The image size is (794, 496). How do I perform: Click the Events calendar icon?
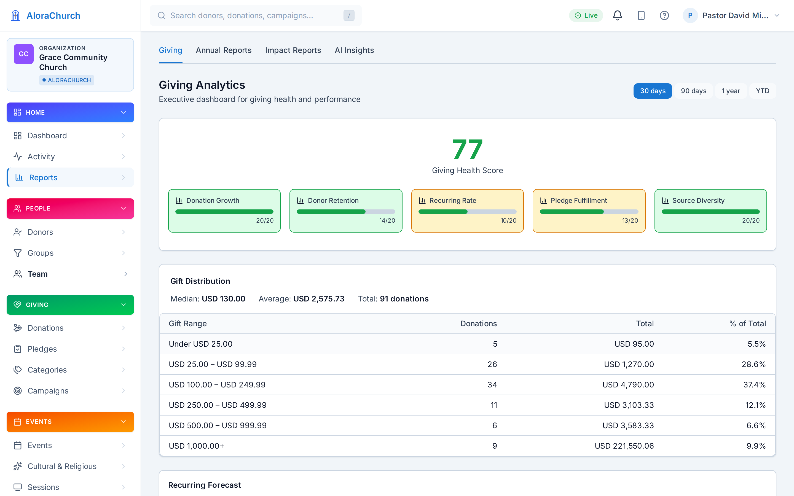(18, 445)
